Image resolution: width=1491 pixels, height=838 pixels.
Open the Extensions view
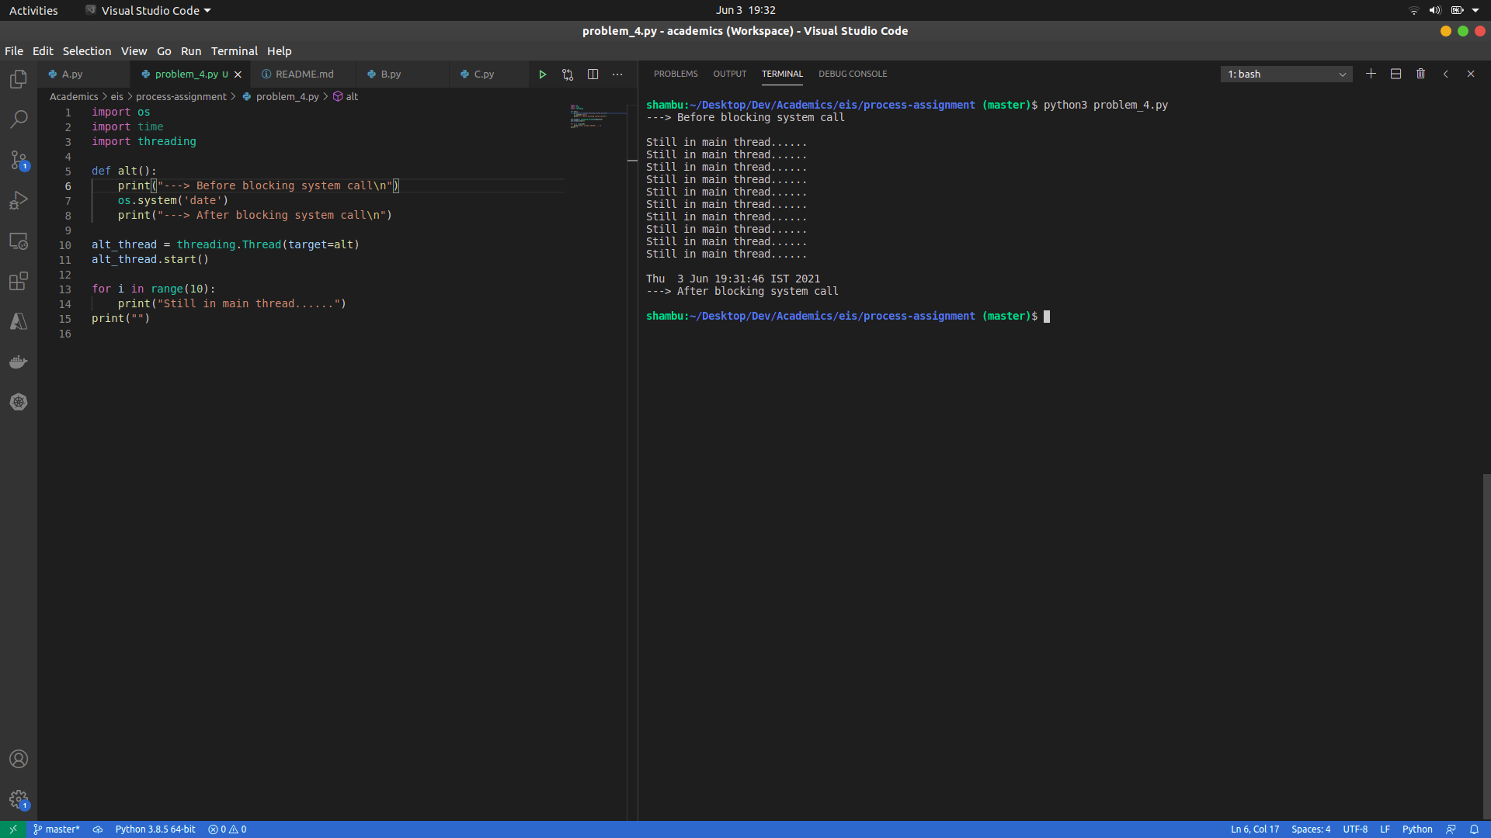[x=19, y=281]
